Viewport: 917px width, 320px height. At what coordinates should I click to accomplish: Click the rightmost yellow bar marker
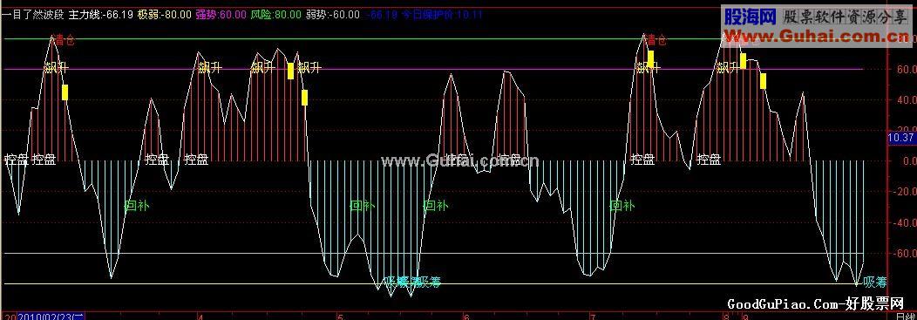coord(764,81)
